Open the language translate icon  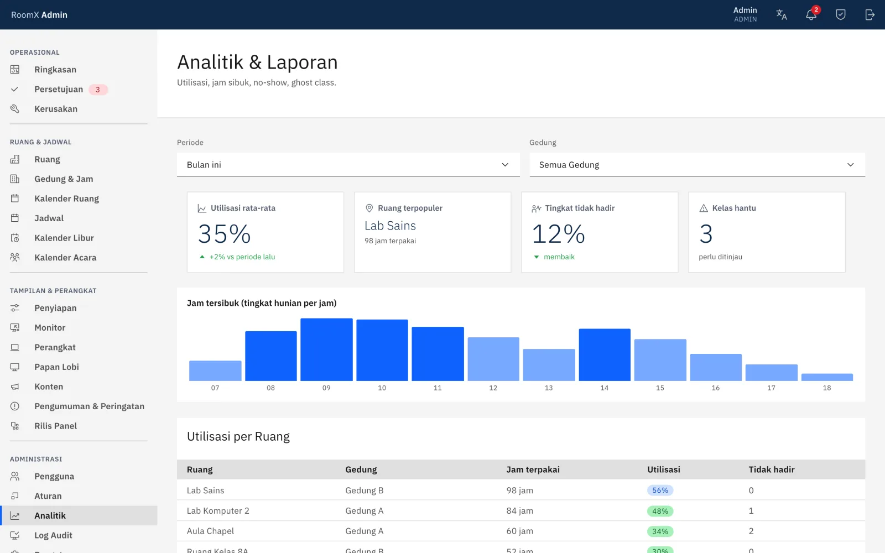(782, 15)
